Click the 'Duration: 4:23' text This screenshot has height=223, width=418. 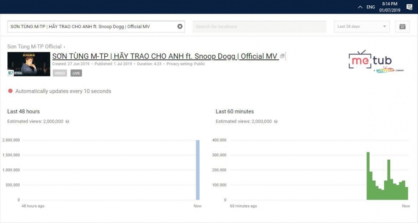149,64
